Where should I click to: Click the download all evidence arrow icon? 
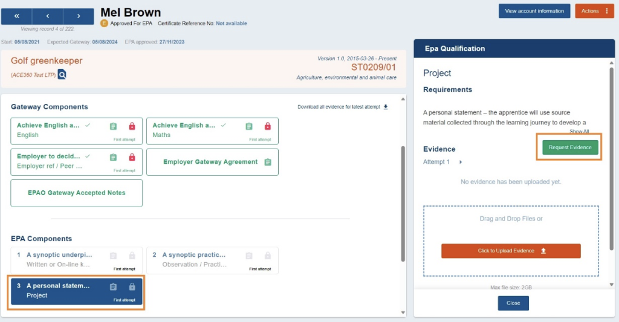(x=386, y=107)
